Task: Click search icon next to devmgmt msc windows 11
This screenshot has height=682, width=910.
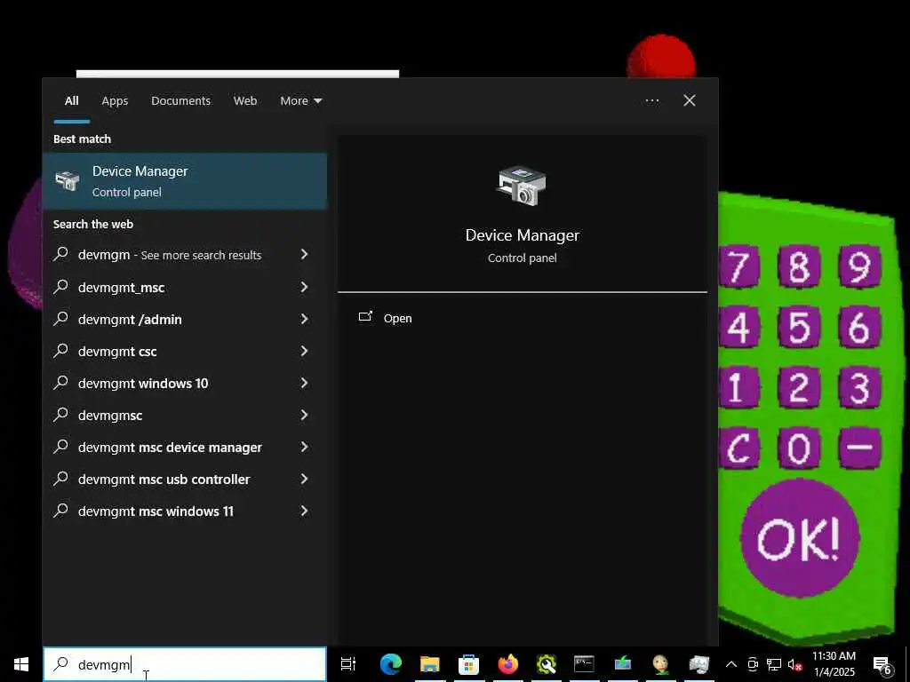Action: (60, 511)
